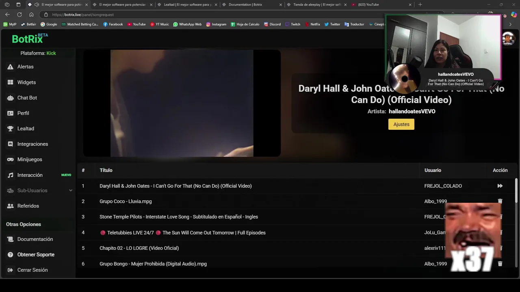Open the tab actions menu icon
This screenshot has width=520, height=292.
click(18, 4)
